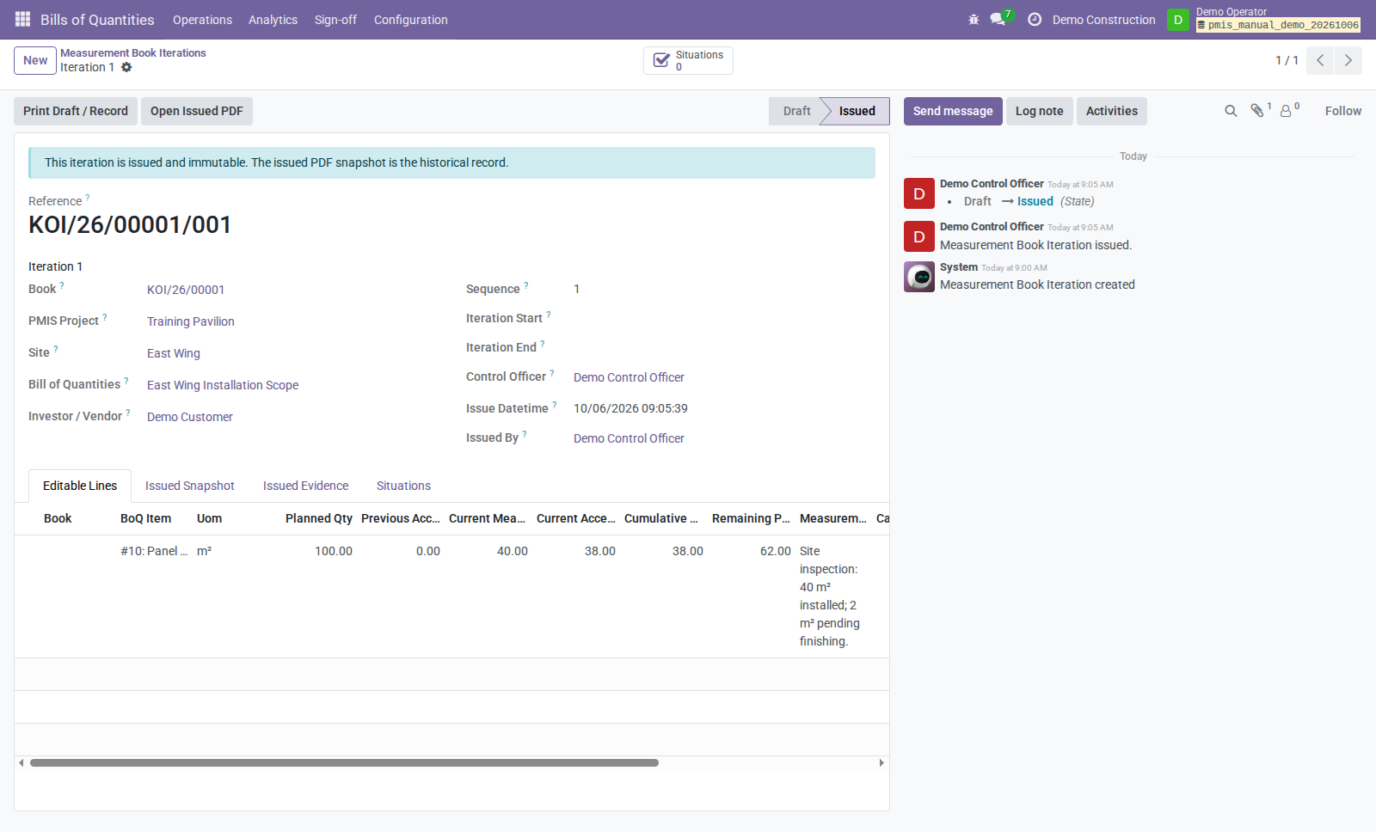1376x832 pixels.
Task: Go to next record arrow
Action: click(x=1348, y=60)
